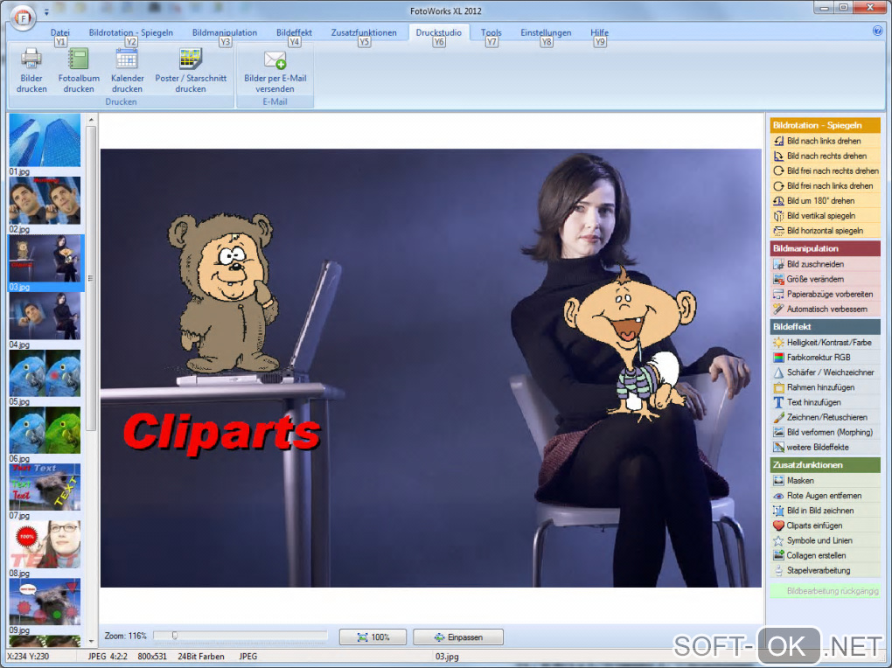Open Poster / Starschnitt drucken
892x668 pixels.
(191, 71)
